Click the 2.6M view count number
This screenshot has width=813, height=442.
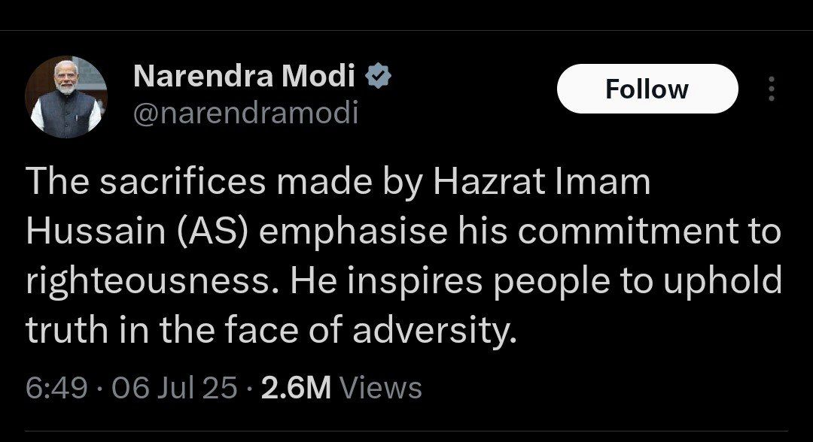click(296, 388)
